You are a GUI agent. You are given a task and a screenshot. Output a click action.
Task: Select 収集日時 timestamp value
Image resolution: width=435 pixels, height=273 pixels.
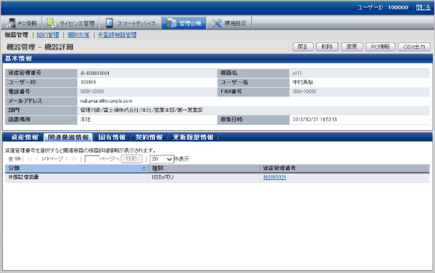(x=315, y=120)
